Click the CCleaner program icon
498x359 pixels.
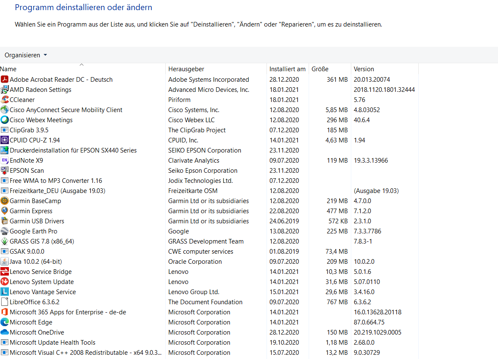5,100
